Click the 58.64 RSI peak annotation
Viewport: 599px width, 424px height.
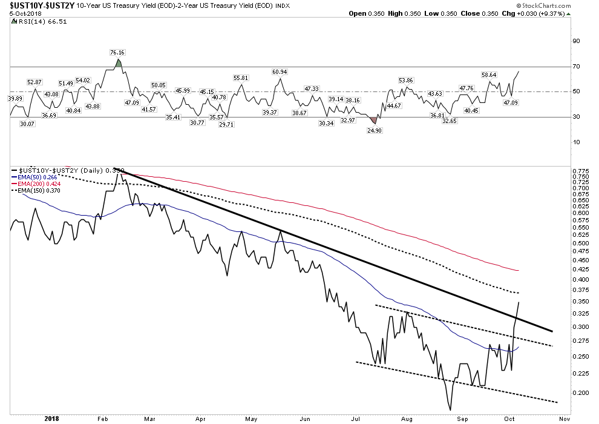click(x=489, y=75)
